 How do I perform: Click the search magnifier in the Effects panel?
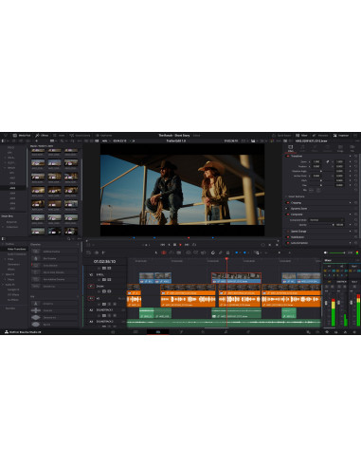pos(68,239)
